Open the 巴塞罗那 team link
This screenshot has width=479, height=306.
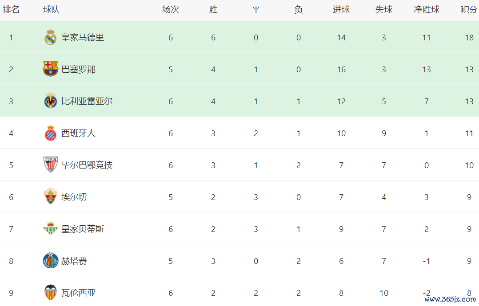[78, 70]
